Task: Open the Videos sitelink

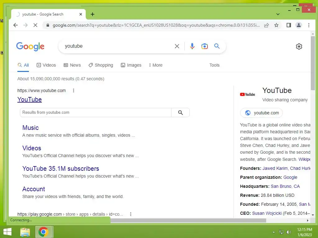Action: coord(32,148)
